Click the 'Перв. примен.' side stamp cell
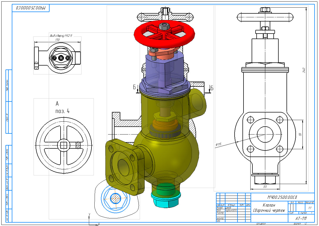319x226 pixels. pos(8,86)
